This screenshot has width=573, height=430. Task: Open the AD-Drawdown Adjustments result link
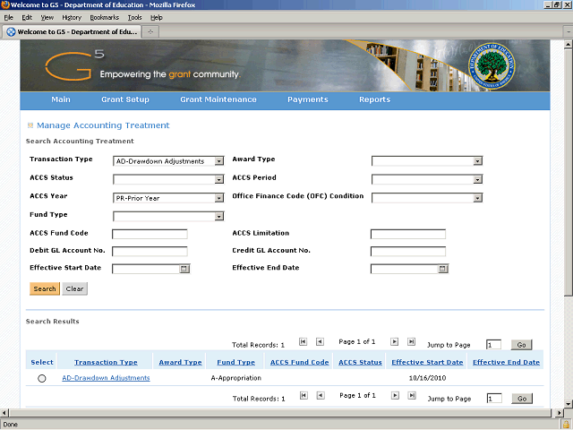106,378
